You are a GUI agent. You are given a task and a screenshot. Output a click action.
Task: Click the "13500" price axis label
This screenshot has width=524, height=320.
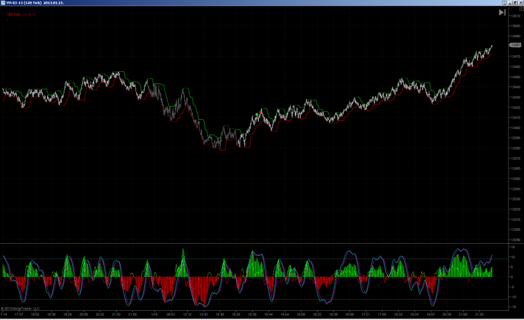coord(515,26)
